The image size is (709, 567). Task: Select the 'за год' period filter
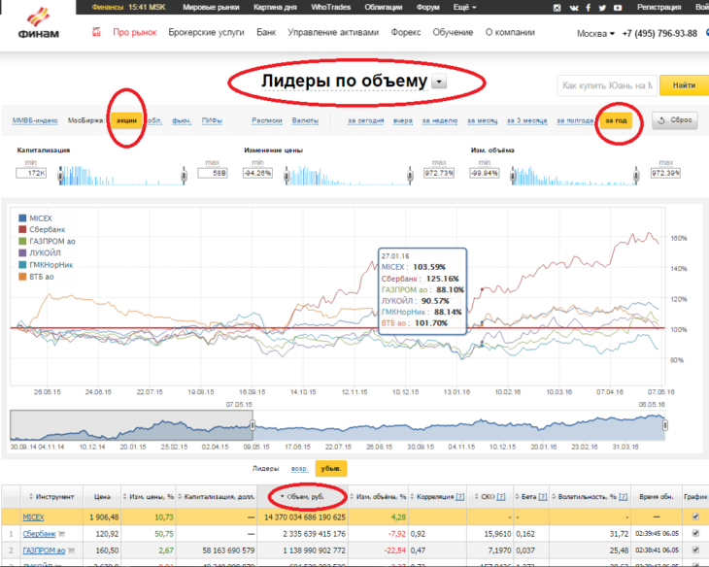tap(616, 120)
